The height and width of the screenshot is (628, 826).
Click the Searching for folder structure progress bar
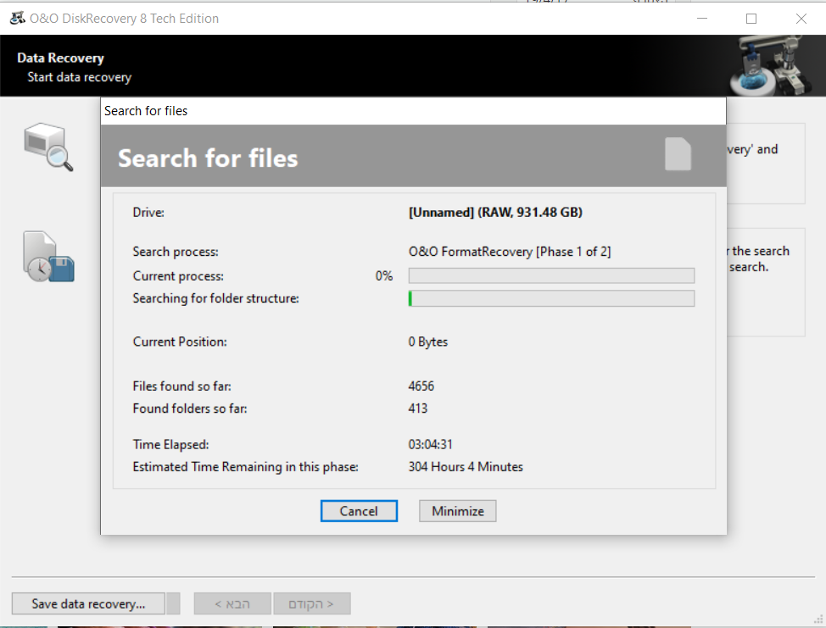551,298
